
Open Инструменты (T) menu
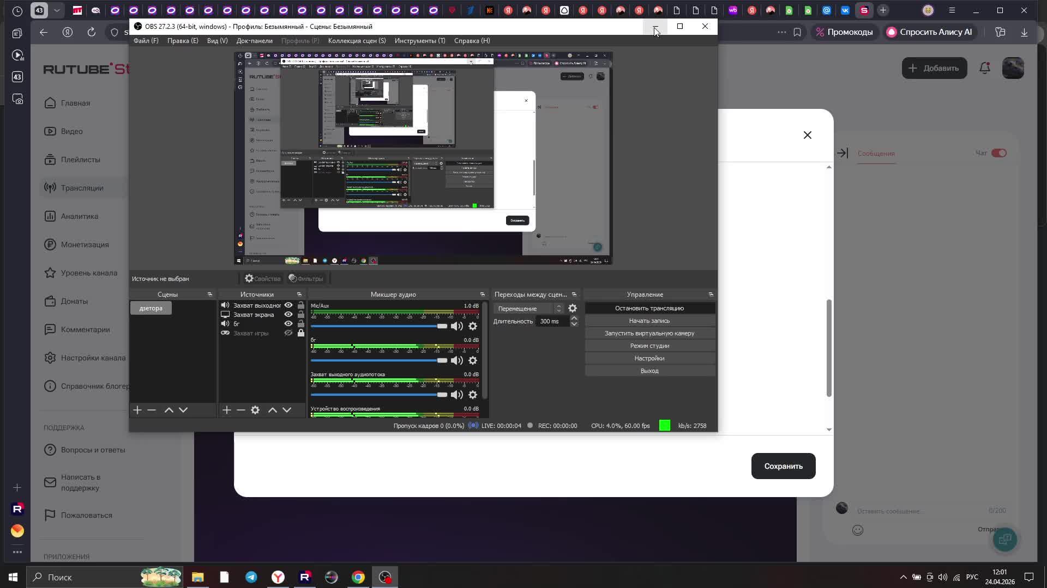click(x=419, y=41)
